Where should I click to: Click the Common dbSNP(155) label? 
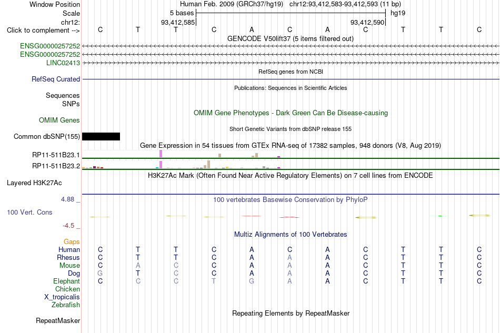pos(46,136)
